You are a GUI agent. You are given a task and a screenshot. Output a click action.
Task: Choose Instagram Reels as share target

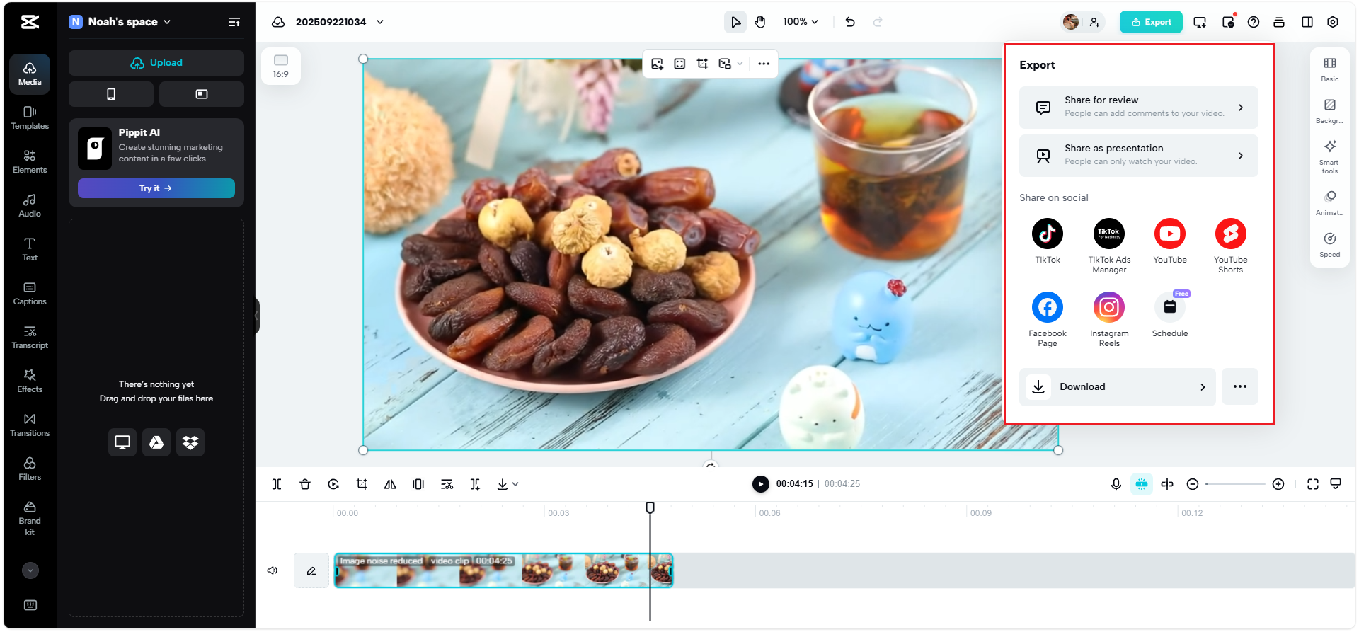1108,308
